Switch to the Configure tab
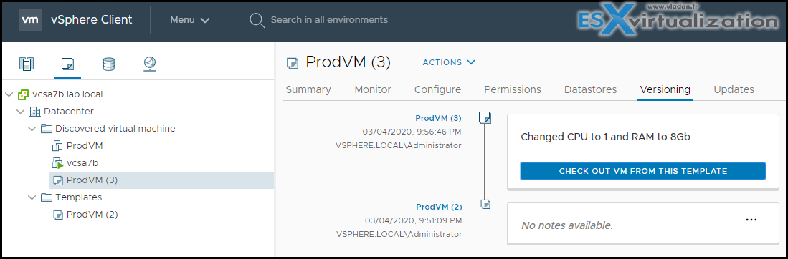This screenshot has width=788, height=259. point(437,89)
